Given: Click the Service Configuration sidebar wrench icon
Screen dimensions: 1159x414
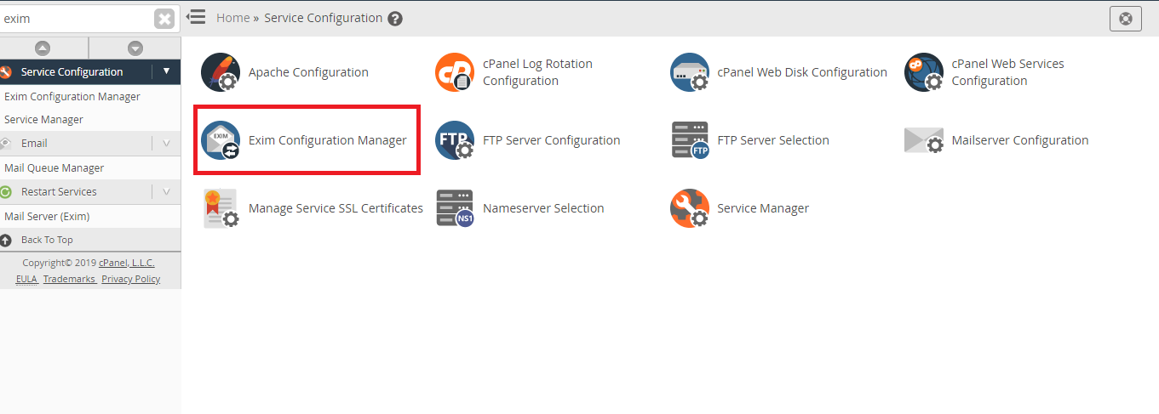Looking at the screenshot, I should pyautogui.click(x=5, y=72).
